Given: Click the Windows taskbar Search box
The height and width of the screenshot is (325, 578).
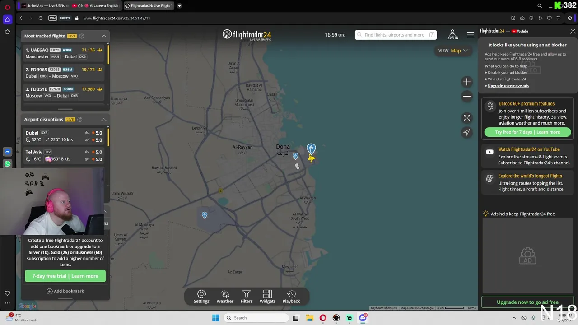Looking at the screenshot, I should point(256,318).
